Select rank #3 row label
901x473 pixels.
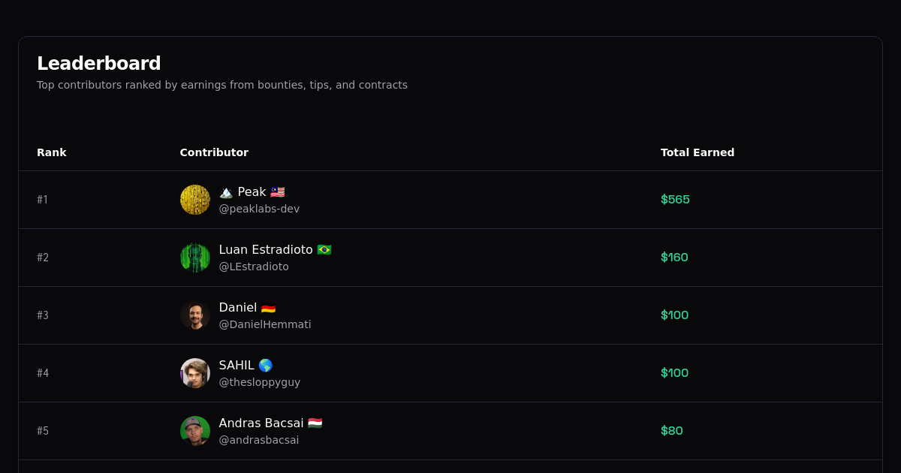(43, 315)
